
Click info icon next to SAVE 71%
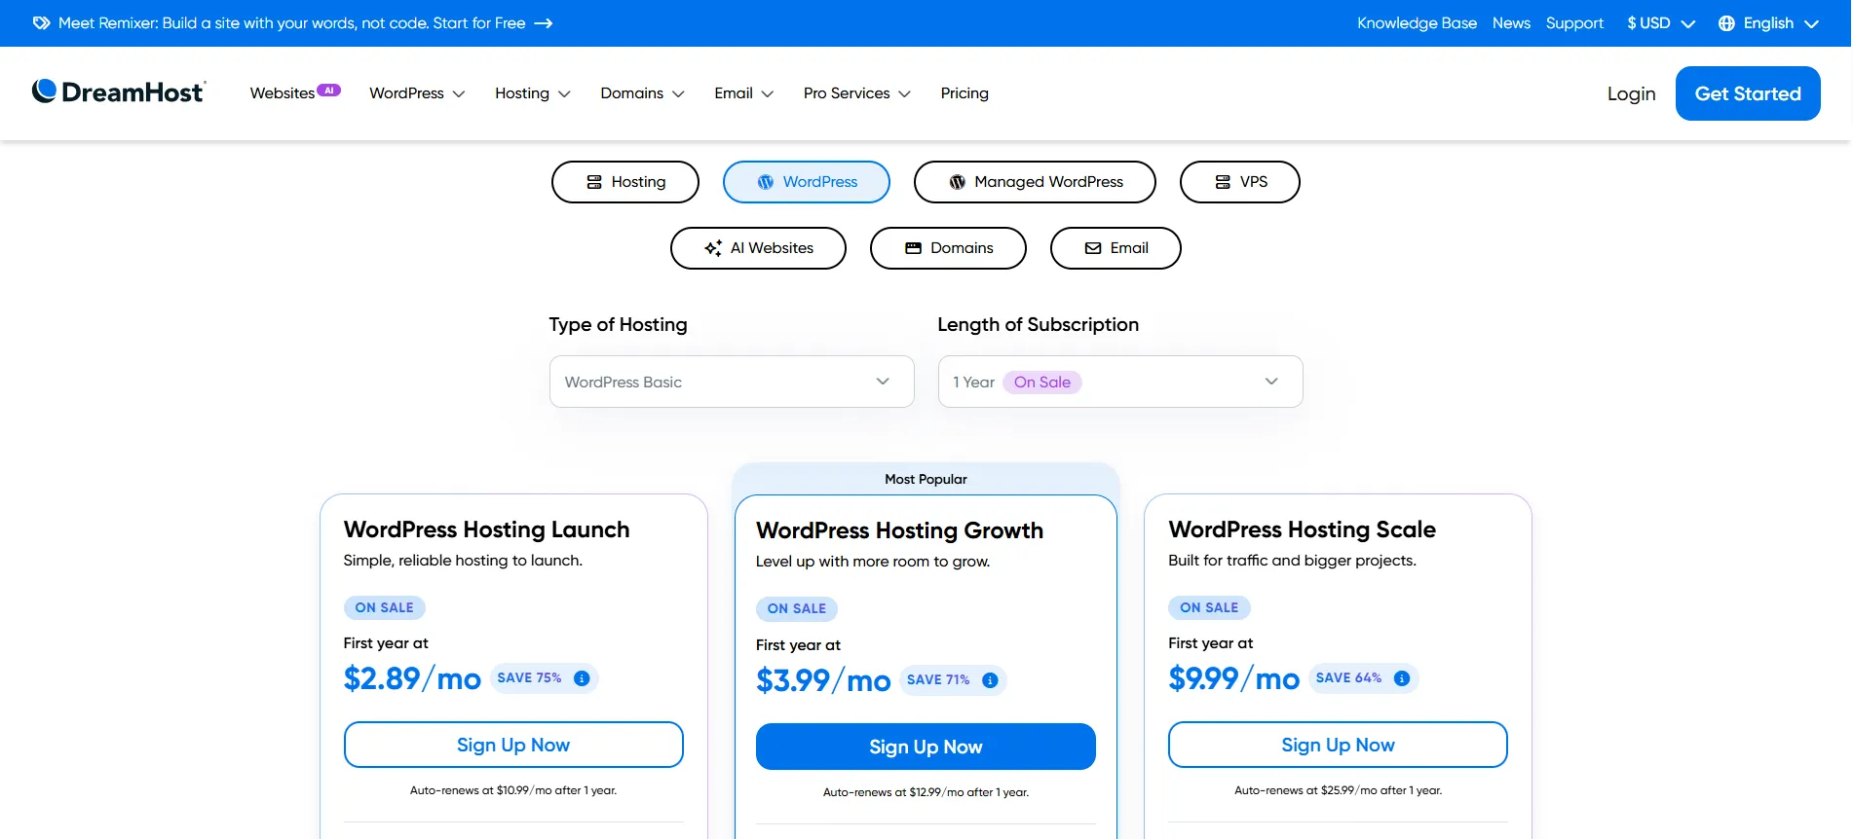[x=990, y=680]
